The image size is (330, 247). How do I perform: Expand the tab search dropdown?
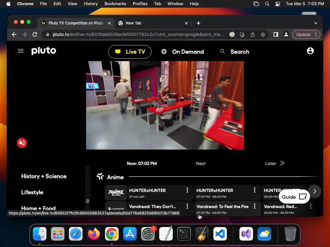tap(316, 23)
